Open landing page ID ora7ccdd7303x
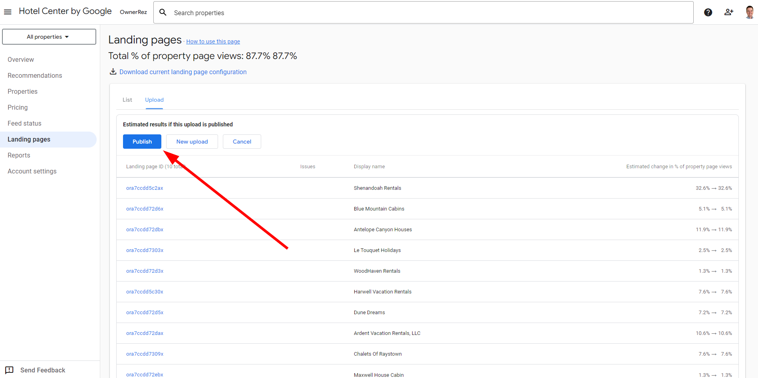 point(145,250)
